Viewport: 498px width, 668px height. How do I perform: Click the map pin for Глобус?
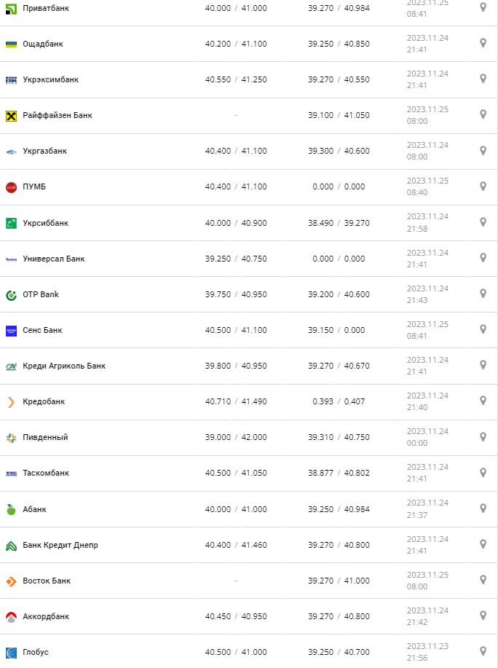(x=483, y=651)
